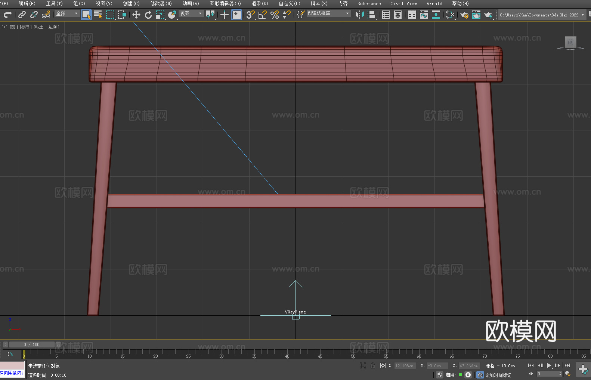
Task: Toggle the Angle Snap button
Action: click(x=263, y=15)
